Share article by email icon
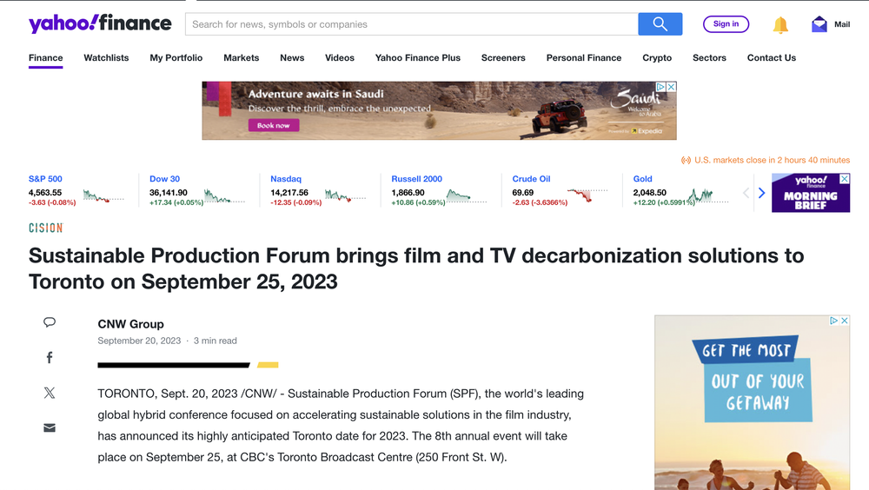This screenshot has height=490, width=869. 50,428
